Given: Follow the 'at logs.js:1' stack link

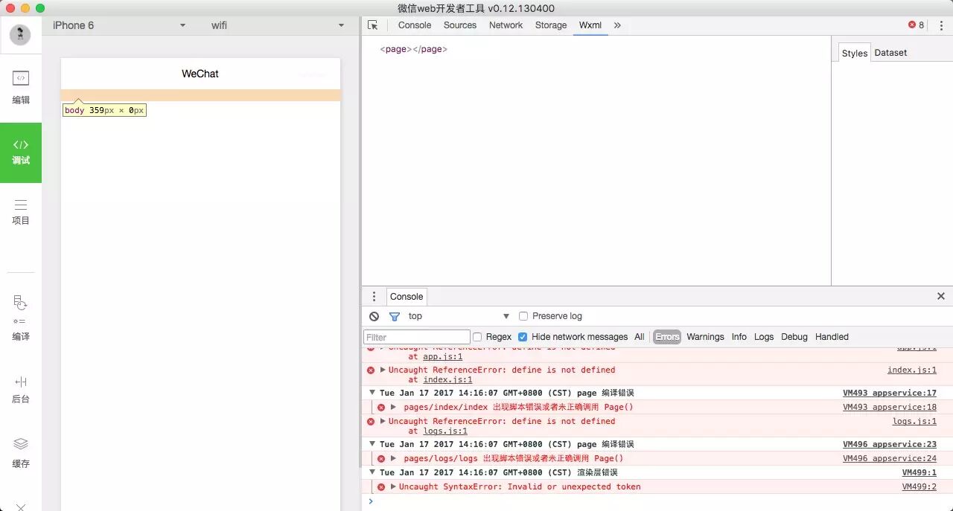Looking at the screenshot, I should [x=445, y=431].
